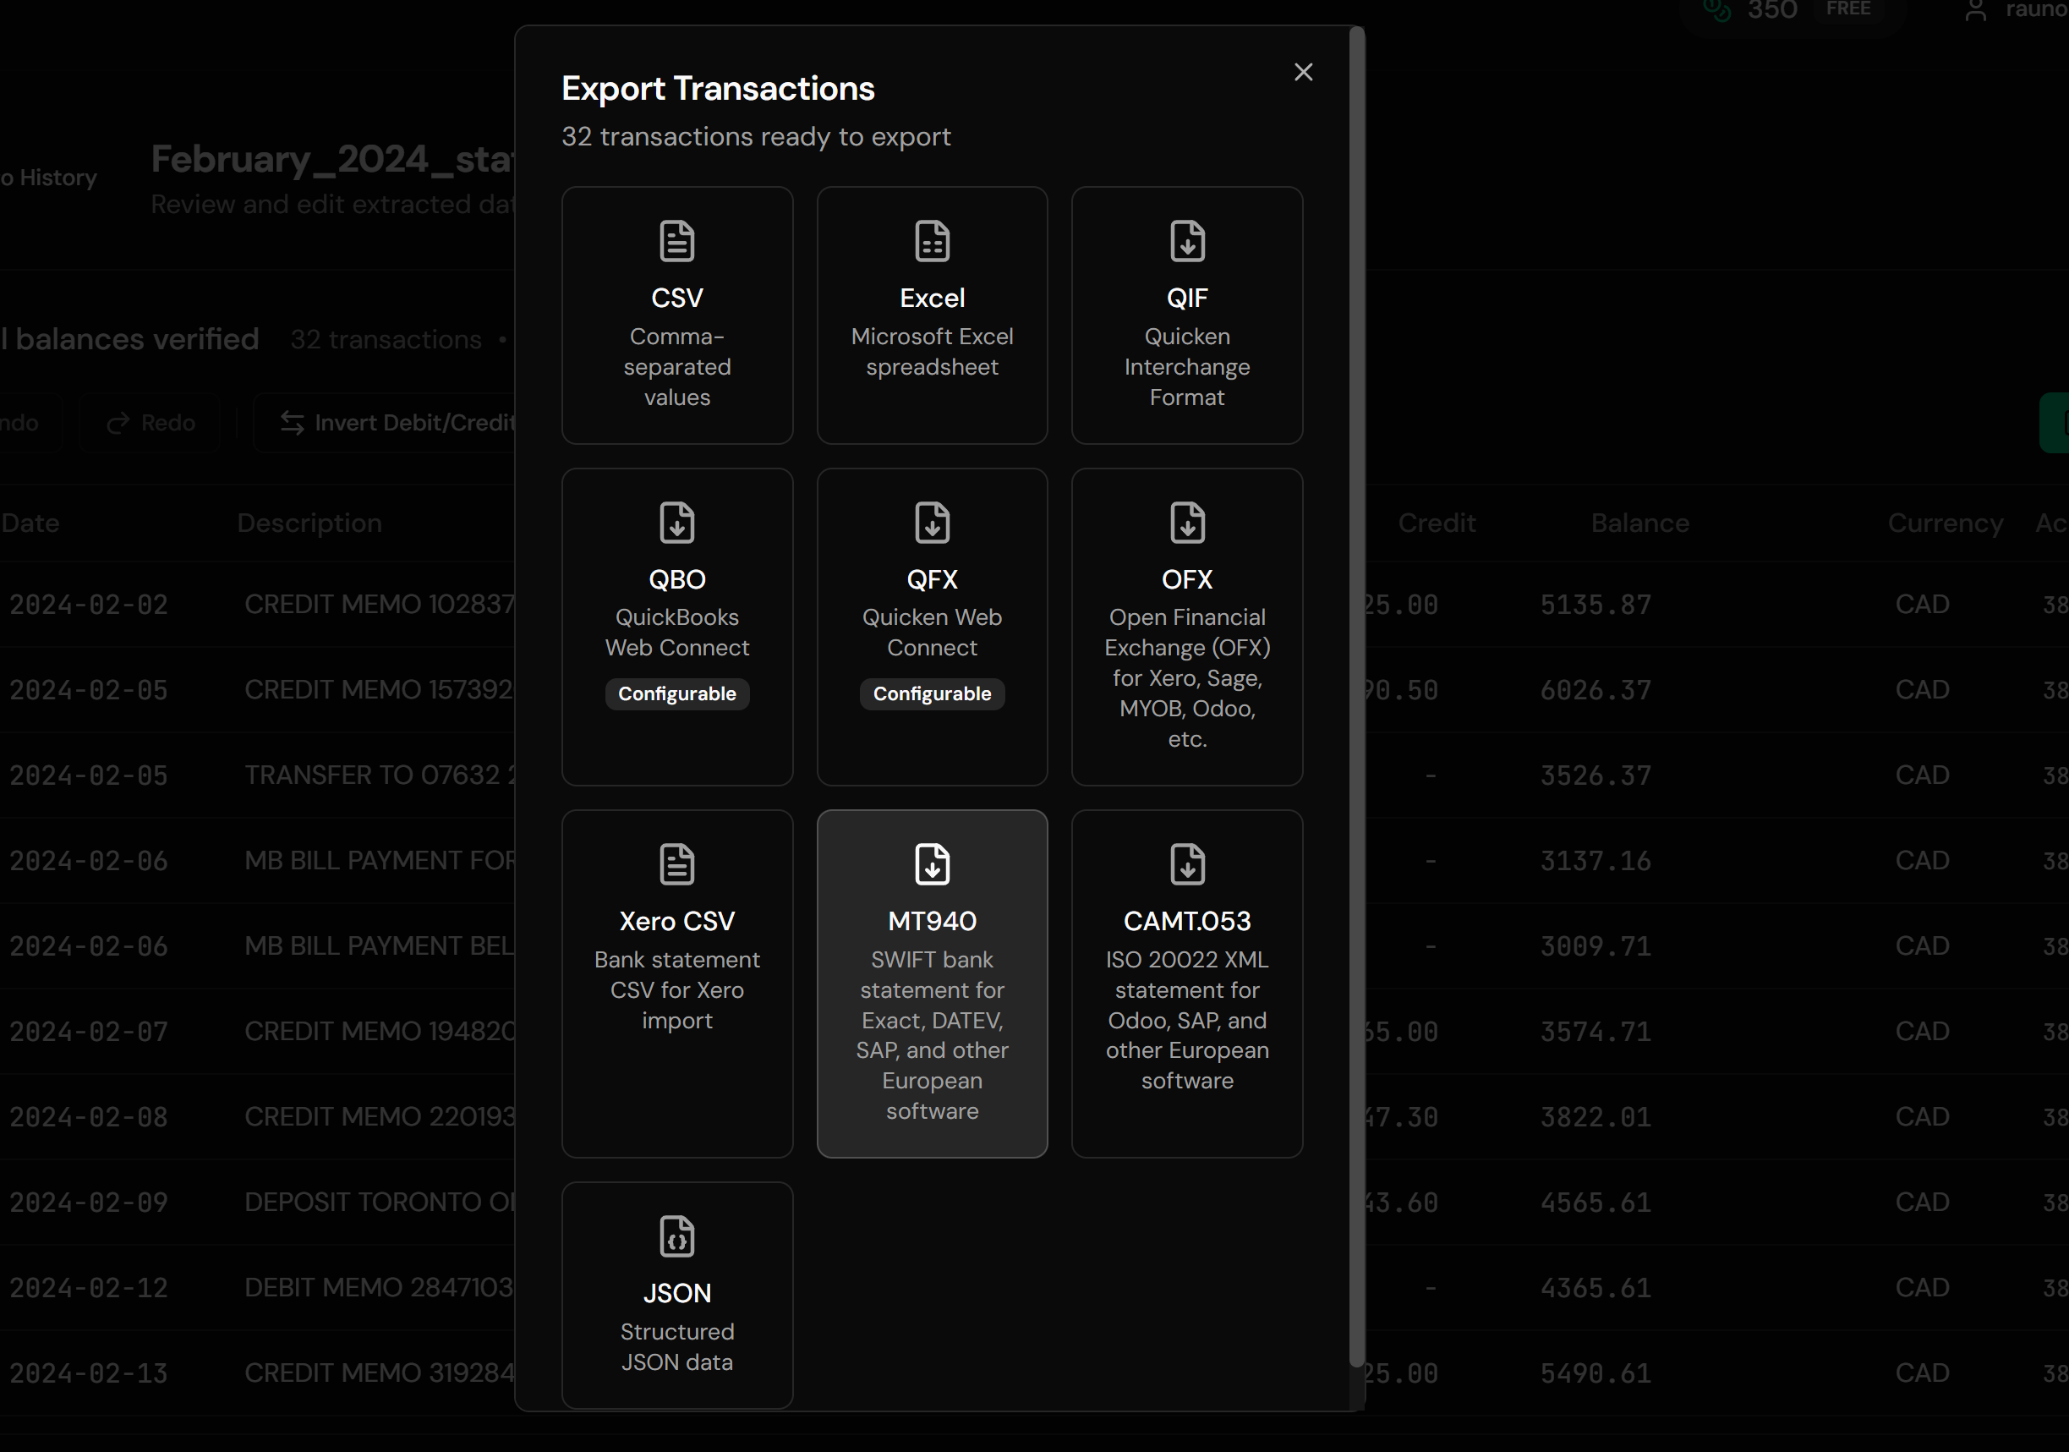Click the CAMT.053 download icon
Viewport: 2069px width, 1452px height.
[1187, 864]
